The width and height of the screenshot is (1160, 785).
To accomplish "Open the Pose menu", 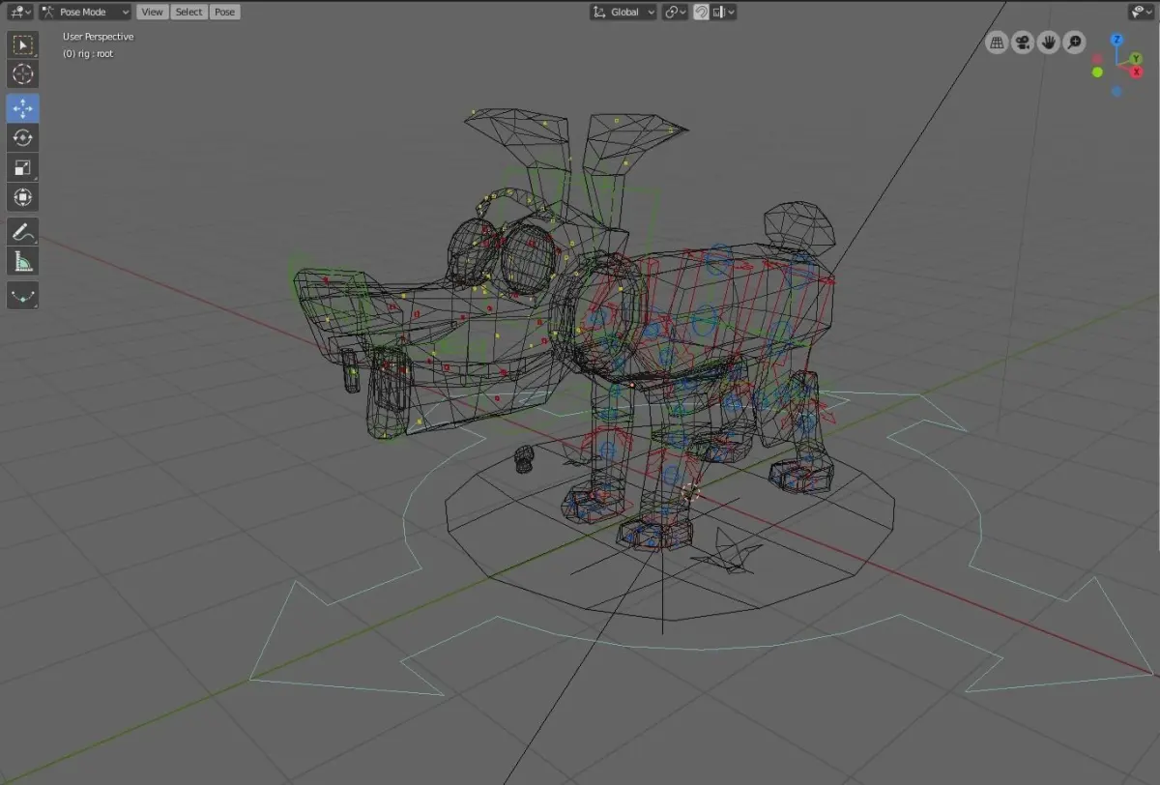I will [224, 12].
